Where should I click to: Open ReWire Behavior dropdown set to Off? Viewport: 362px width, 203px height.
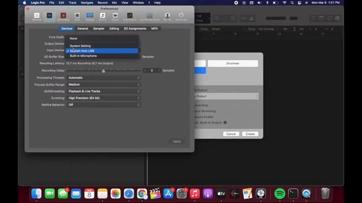point(104,105)
